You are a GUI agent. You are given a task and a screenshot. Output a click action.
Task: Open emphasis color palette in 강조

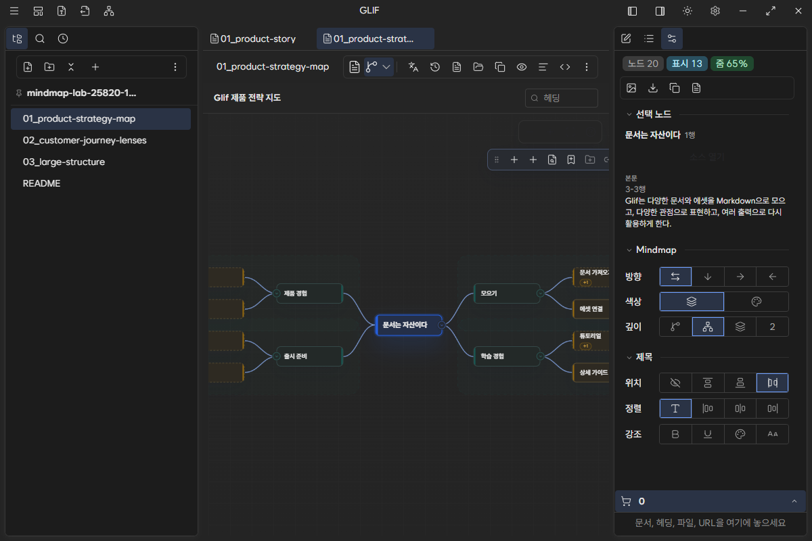[x=740, y=434]
